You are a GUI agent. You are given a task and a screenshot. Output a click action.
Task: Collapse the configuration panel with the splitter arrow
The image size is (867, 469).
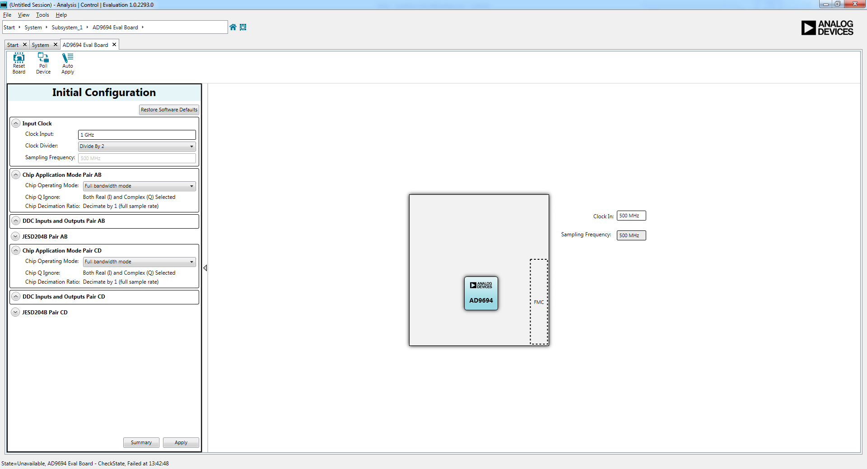point(205,268)
